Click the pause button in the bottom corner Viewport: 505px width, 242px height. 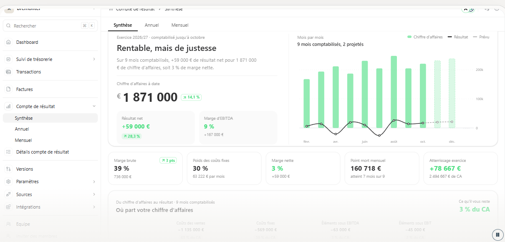tap(497, 234)
